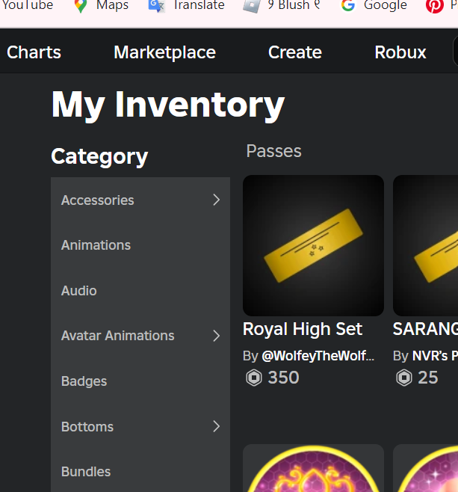Expand the Accessories category chevron

pos(217,200)
